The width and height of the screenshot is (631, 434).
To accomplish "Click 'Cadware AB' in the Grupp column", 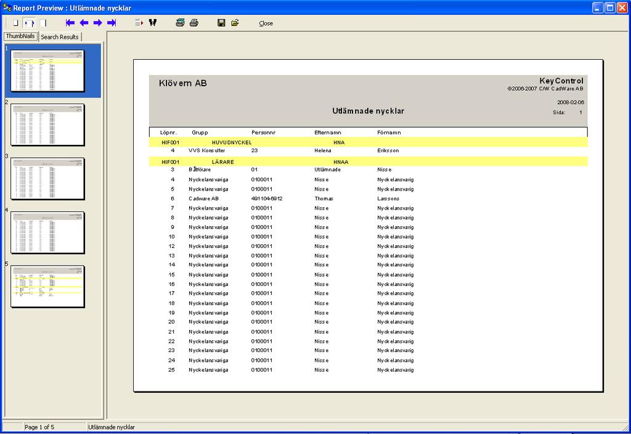I will [x=203, y=199].
